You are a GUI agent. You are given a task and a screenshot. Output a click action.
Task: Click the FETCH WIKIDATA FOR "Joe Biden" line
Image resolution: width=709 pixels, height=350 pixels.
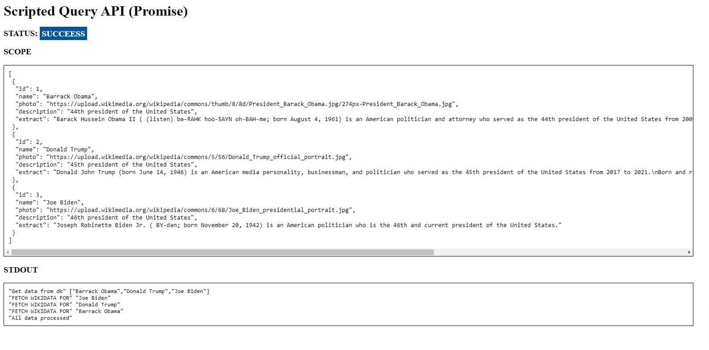coord(59,298)
